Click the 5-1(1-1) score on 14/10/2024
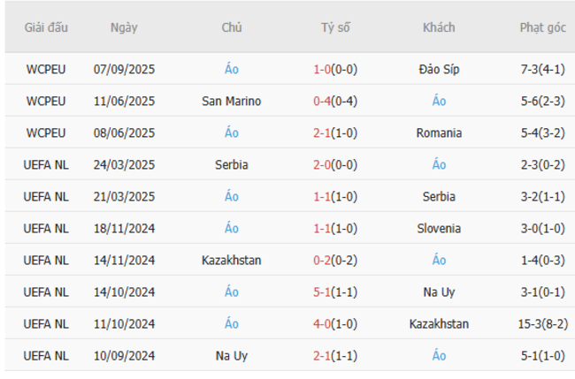 click(x=335, y=292)
